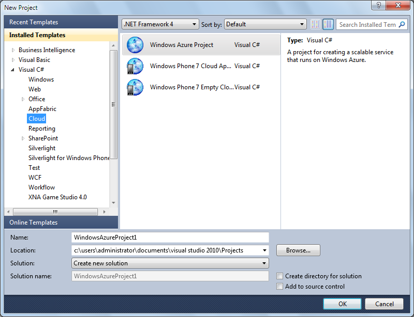The height and width of the screenshot is (317, 414).
Task: Open the Create new solution dropdown
Action: click(x=170, y=263)
